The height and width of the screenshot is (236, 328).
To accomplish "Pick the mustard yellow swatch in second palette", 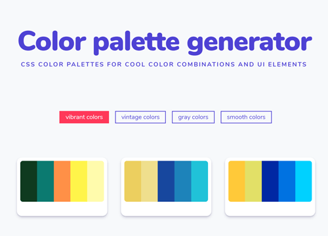I will pyautogui.click(x=133, y=181).
